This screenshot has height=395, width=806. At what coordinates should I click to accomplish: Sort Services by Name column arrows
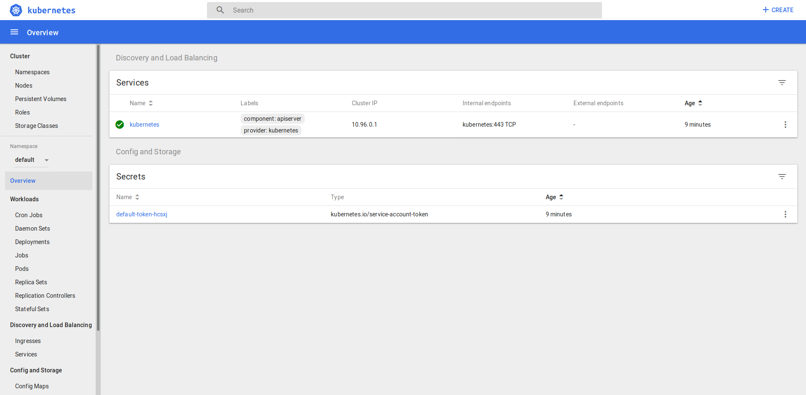pos(151,103)
